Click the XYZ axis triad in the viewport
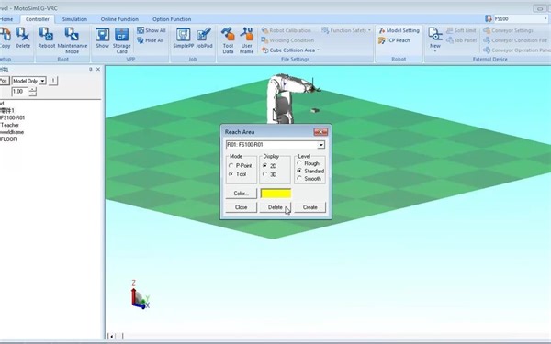The image size is (551, 344). pyautogui.click(x=140, y=295)
